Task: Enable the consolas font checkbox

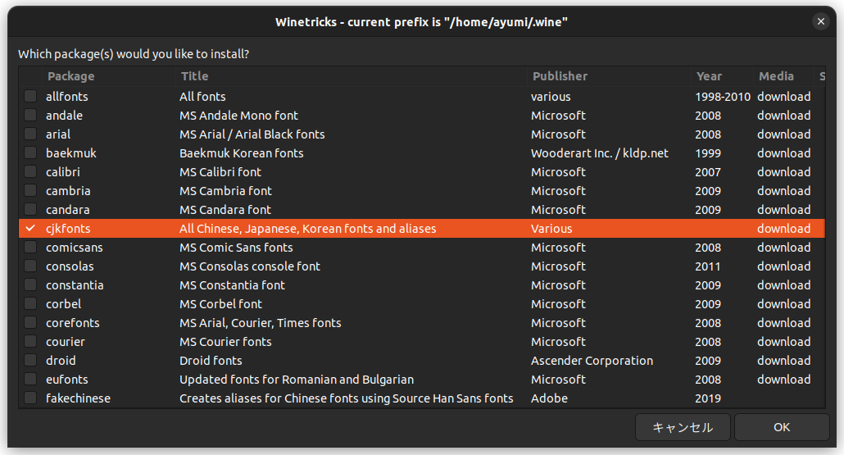Action: tap(30, 266)
